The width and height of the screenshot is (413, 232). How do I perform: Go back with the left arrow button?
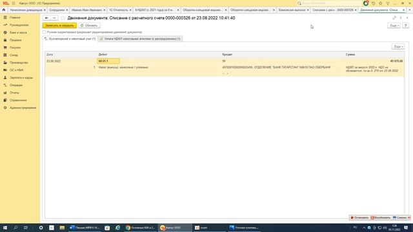click(x=46, y=18)
